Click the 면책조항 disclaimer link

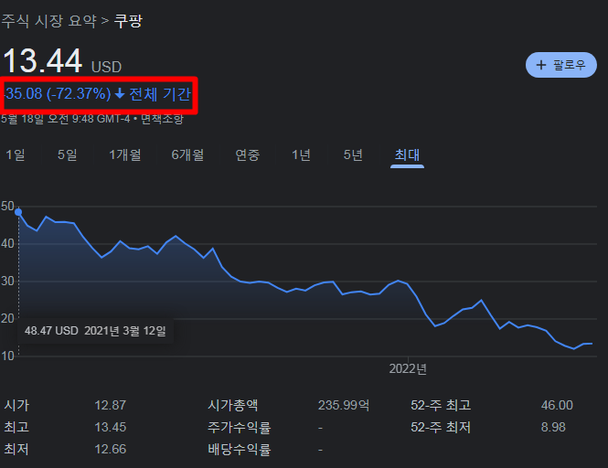(x=162, y=119)
